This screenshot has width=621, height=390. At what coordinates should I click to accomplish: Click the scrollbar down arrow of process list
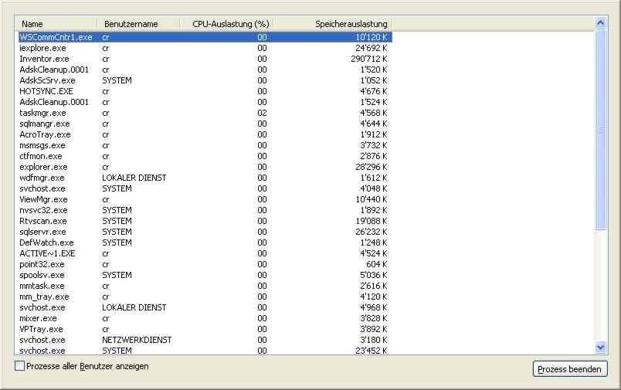tap(600, 348)
